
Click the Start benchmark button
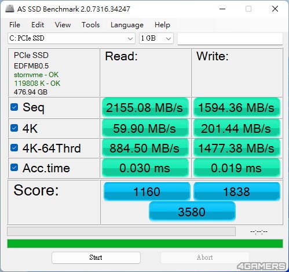click(96, 258)
